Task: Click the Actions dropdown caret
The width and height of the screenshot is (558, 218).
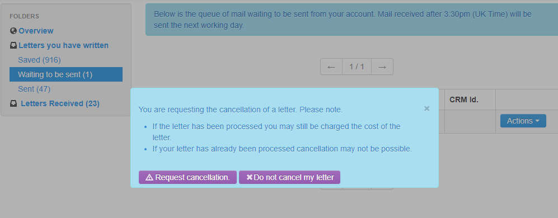Action: coord(537,121)
